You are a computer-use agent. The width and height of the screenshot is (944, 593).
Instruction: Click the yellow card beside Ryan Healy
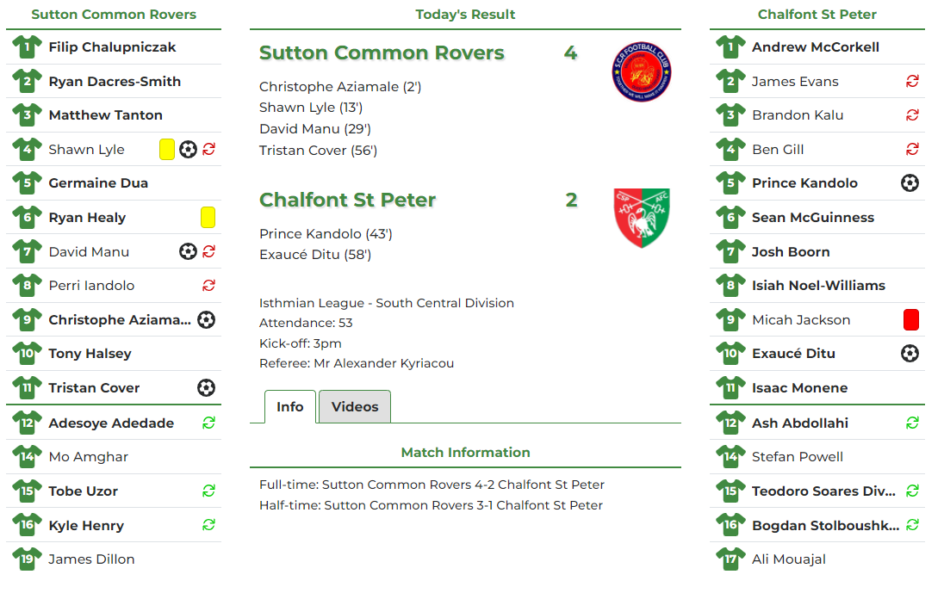(208, 217)
